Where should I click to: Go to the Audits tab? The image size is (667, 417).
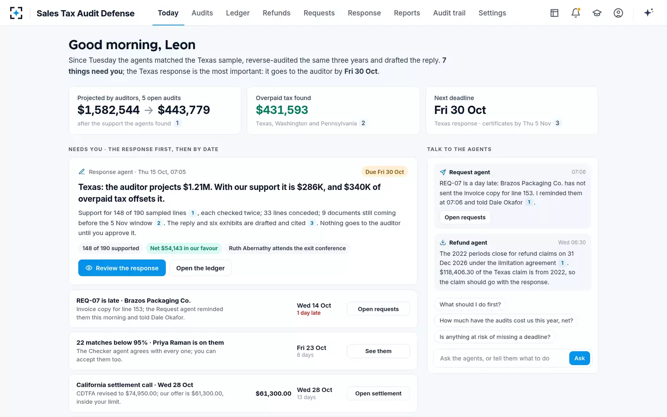pyautogui.click(x=202, y=13)
